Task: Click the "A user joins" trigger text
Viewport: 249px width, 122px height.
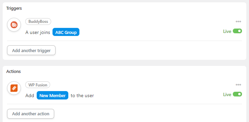Action: (x=38, y=33)
